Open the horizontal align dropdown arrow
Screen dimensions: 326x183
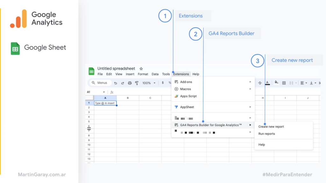click(306, 83)
